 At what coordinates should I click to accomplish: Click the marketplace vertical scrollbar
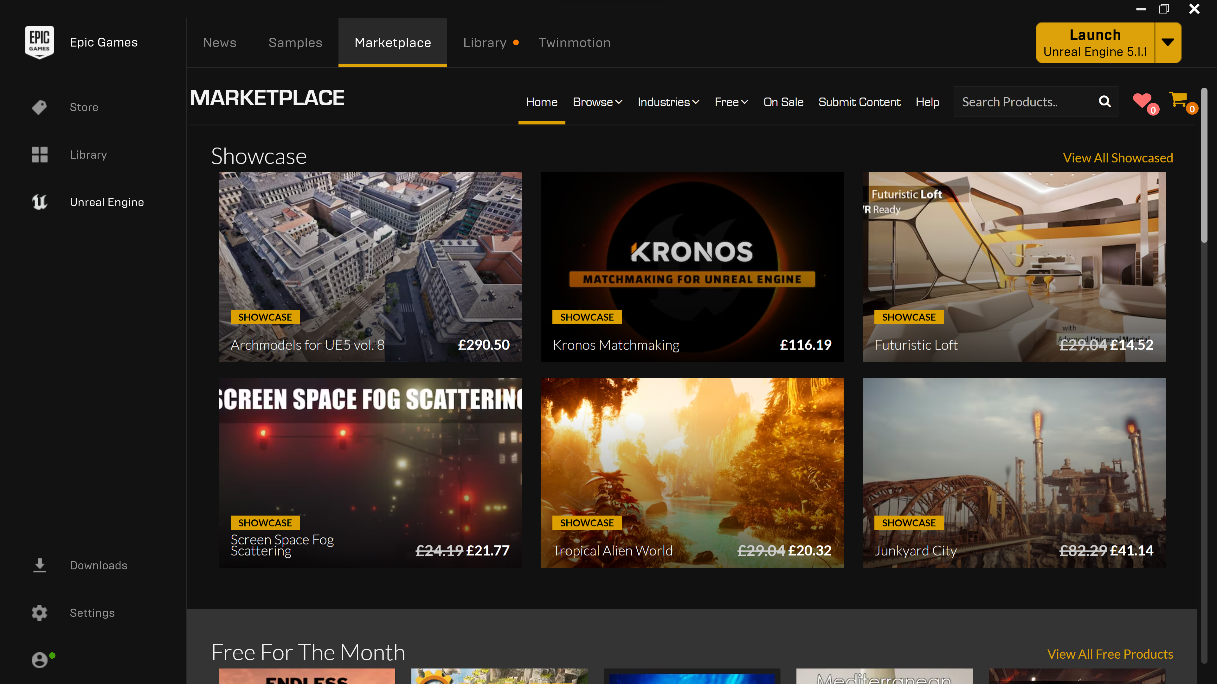point(1204,165)
